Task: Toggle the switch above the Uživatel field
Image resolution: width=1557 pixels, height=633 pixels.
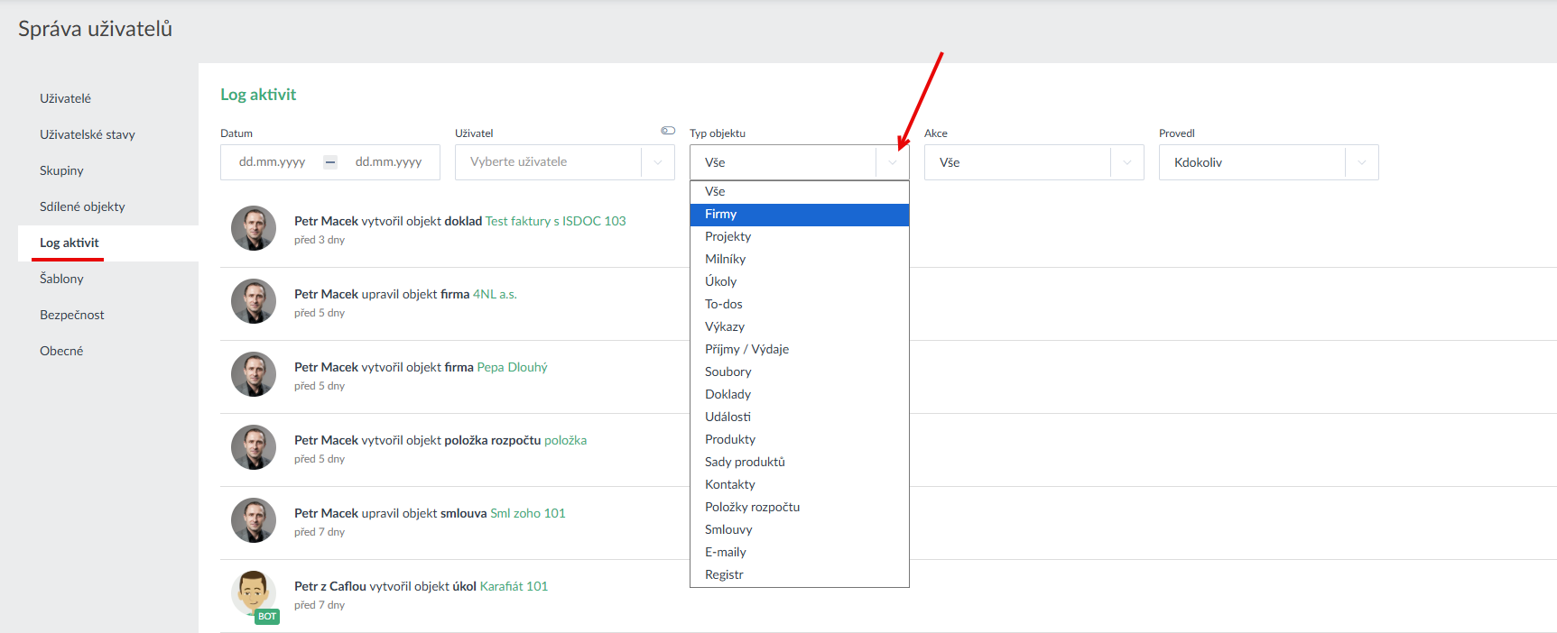Action: [x=668, y=131]
